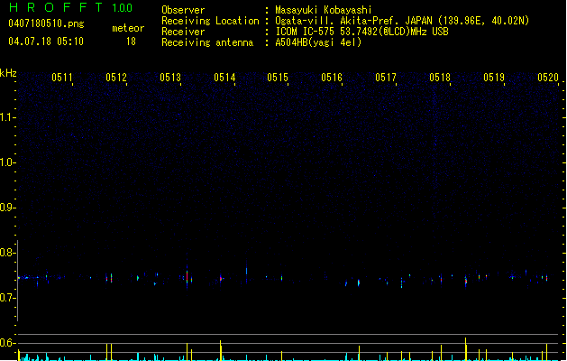Select the A504HB(yagi 4el) antenna text
567x361 pixels.
318,42
